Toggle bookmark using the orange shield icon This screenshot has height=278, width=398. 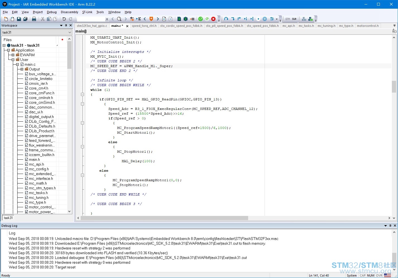[x=151, y=19]
